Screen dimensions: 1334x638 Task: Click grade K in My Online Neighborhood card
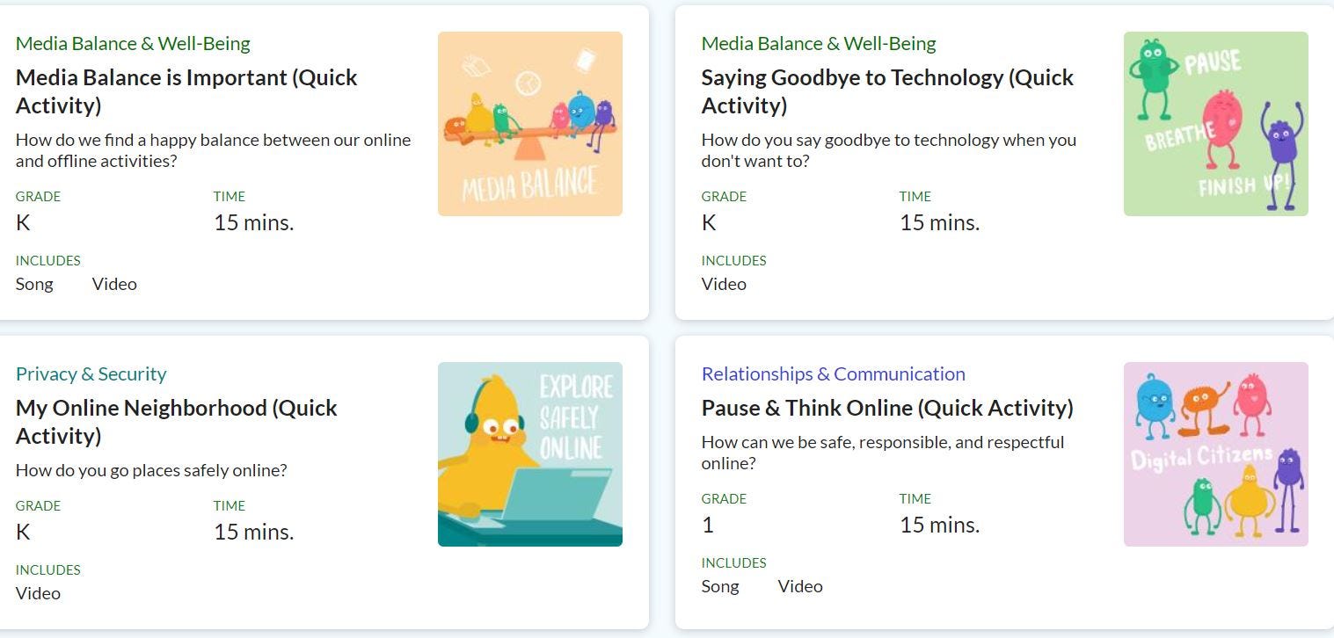pyautogui.click(x=23, y=532)
